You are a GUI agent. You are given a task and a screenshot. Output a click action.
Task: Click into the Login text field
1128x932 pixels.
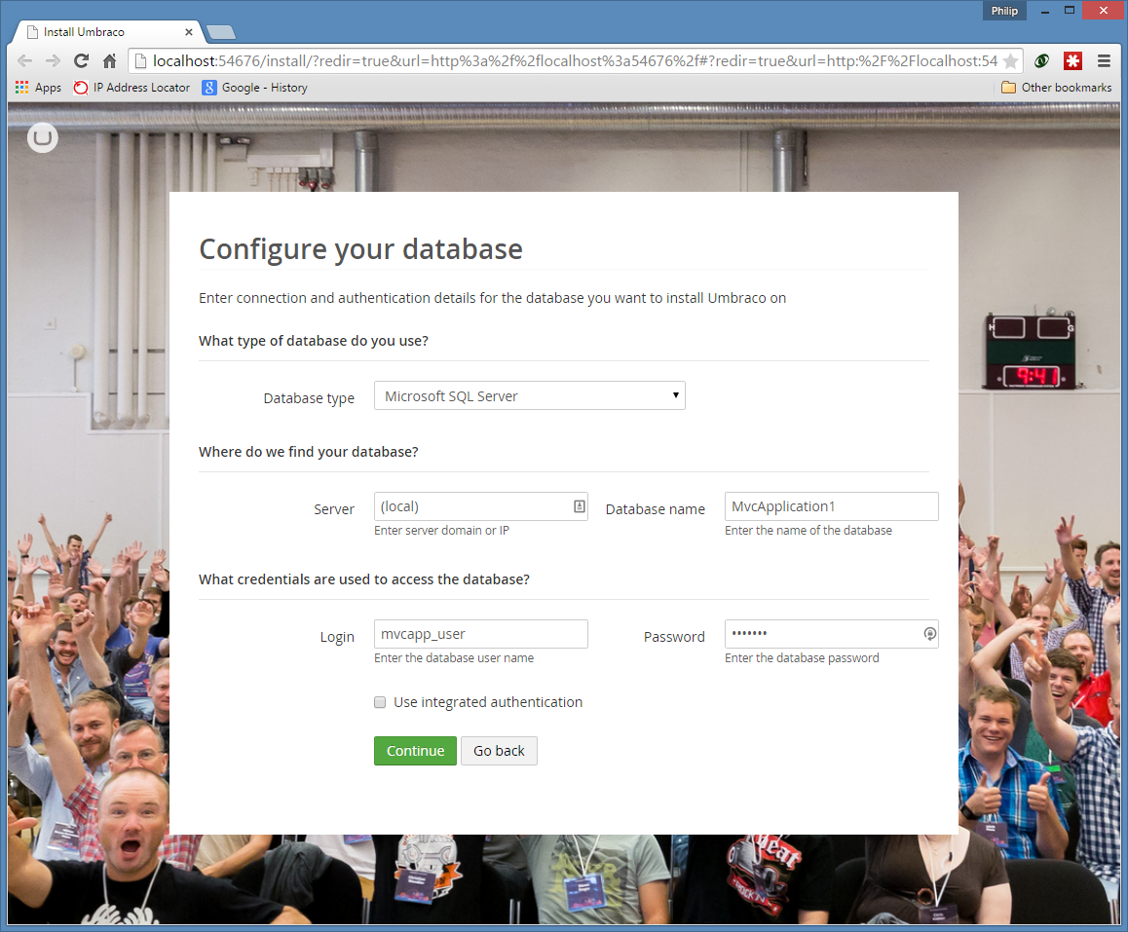(480, 634)
